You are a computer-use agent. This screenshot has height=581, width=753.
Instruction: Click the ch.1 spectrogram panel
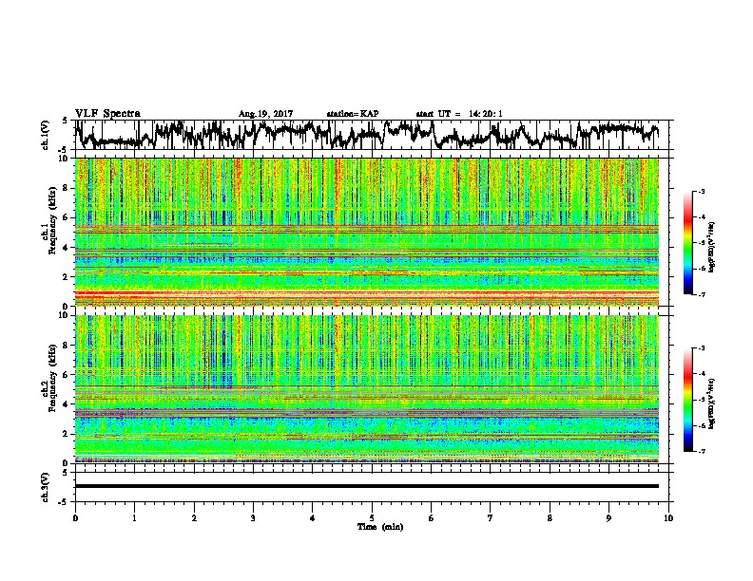[x=367, y=232]
